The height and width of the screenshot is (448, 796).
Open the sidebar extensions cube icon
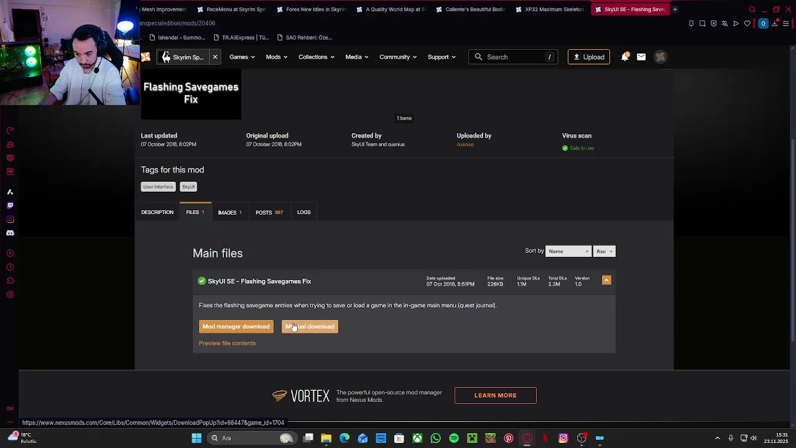10,281
